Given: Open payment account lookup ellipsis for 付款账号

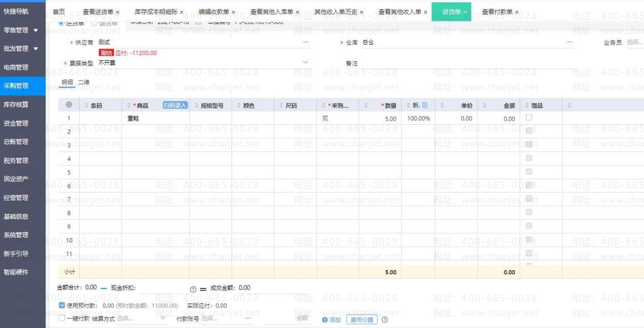Looking at the screenshot, I should [x=248, y=319].
